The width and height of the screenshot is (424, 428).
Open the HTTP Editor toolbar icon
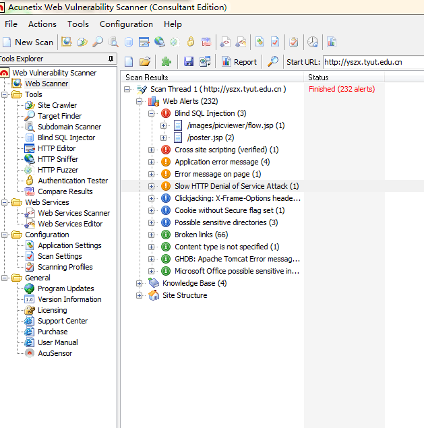click(144, 42)
